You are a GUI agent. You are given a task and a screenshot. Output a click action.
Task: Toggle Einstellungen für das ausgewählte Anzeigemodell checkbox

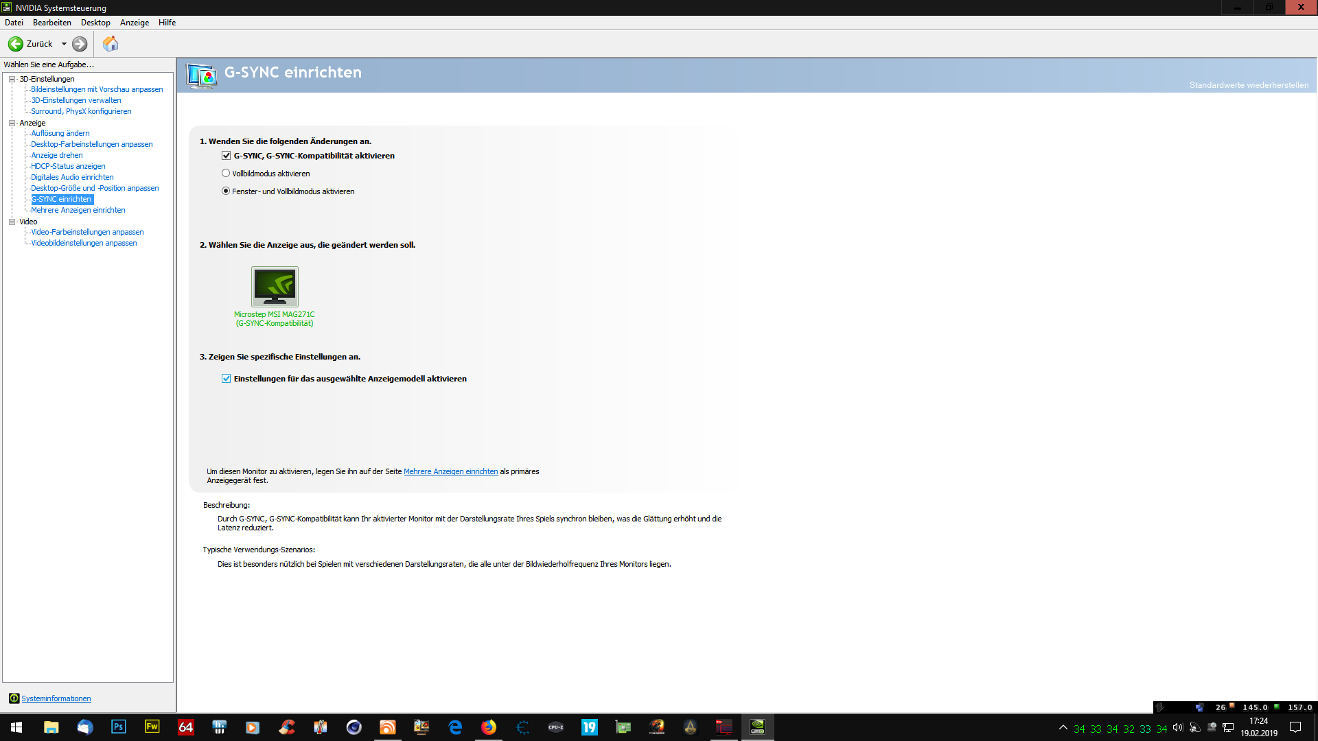pyautogui.click(x=226, y=379)
